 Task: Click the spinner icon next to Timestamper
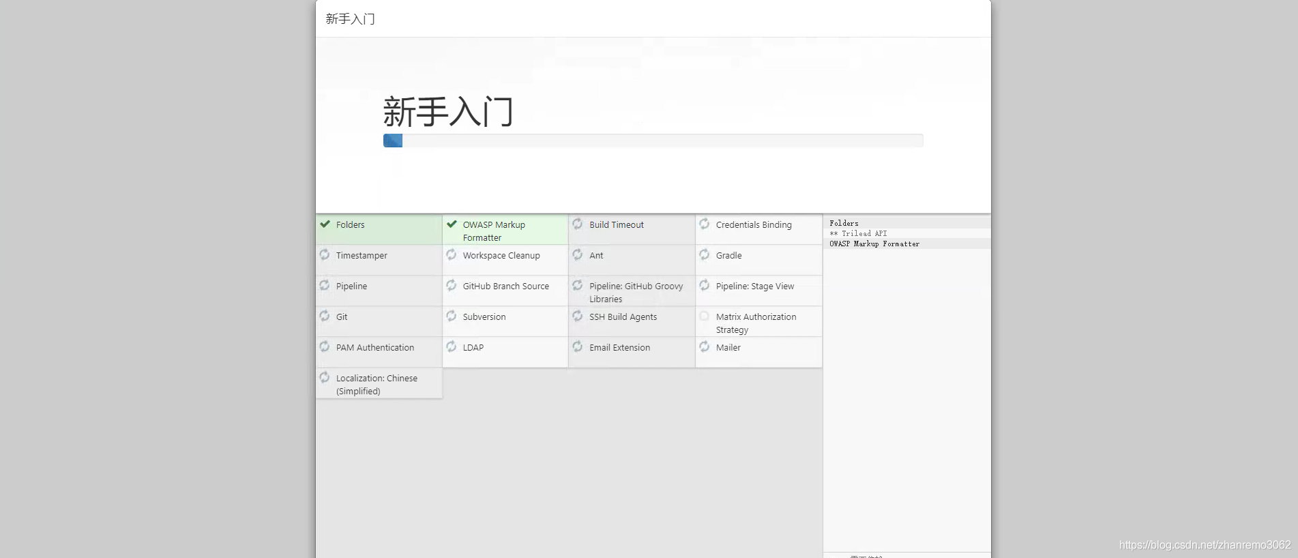(x=325, y=254)
